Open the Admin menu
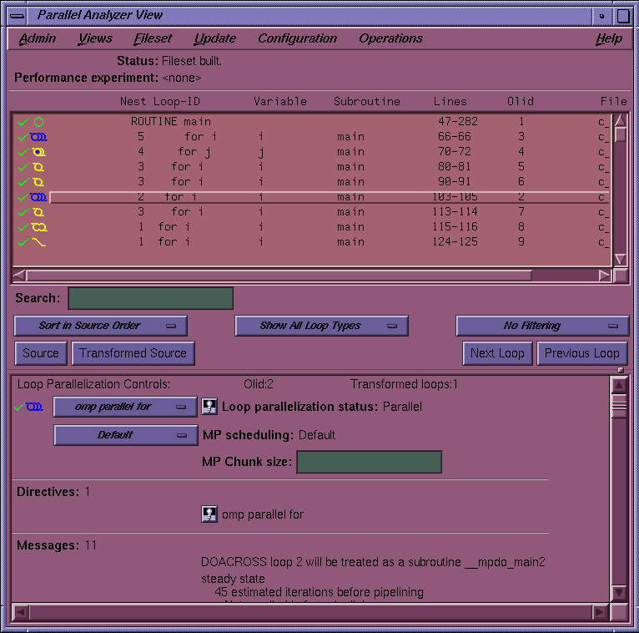 point(37,38)
